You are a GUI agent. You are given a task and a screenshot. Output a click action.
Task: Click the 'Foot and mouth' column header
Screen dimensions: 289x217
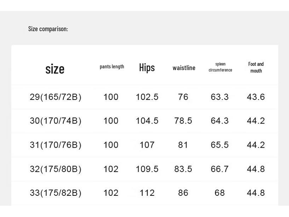[x=256, y=67]
